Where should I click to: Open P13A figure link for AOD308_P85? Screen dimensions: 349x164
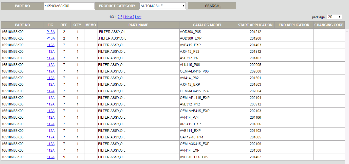(x=51, y=32)
